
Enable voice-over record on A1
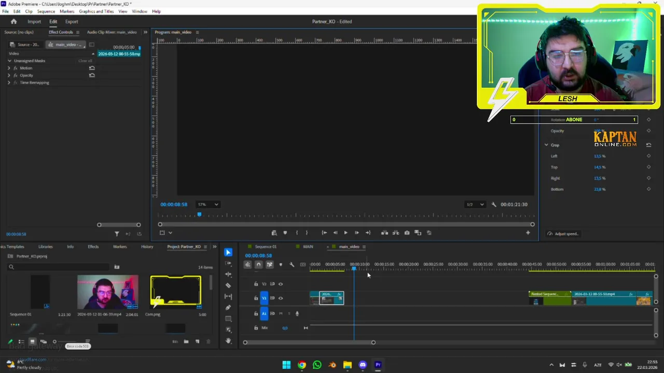297,313
